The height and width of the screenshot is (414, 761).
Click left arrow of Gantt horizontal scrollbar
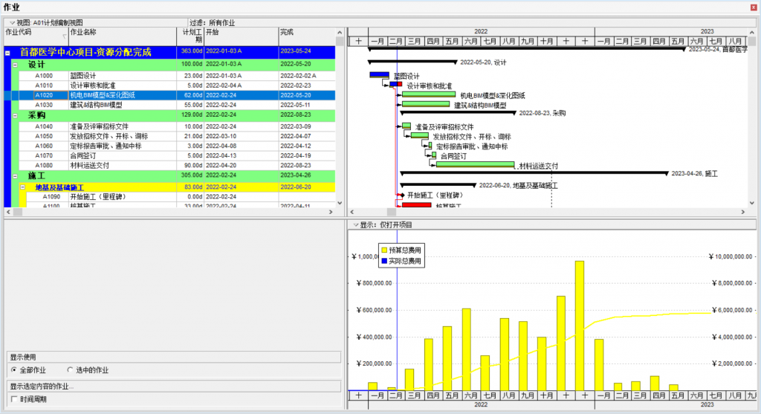click(x=352, y=212)
